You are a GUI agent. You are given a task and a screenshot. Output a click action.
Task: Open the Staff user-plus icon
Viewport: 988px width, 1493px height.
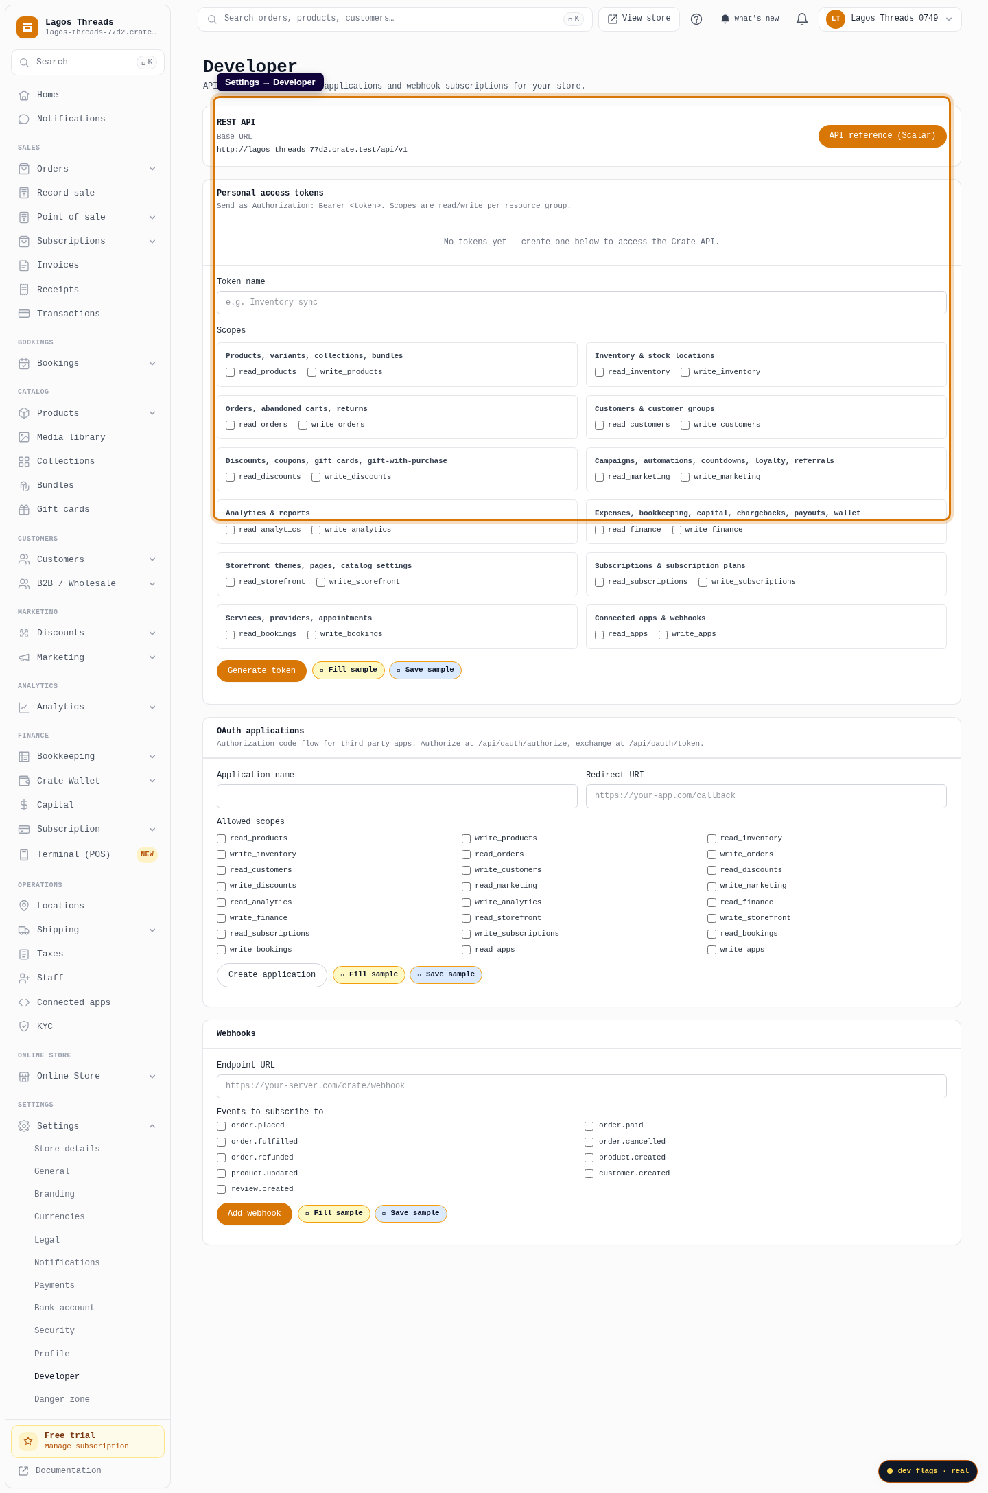pos(24,978)
